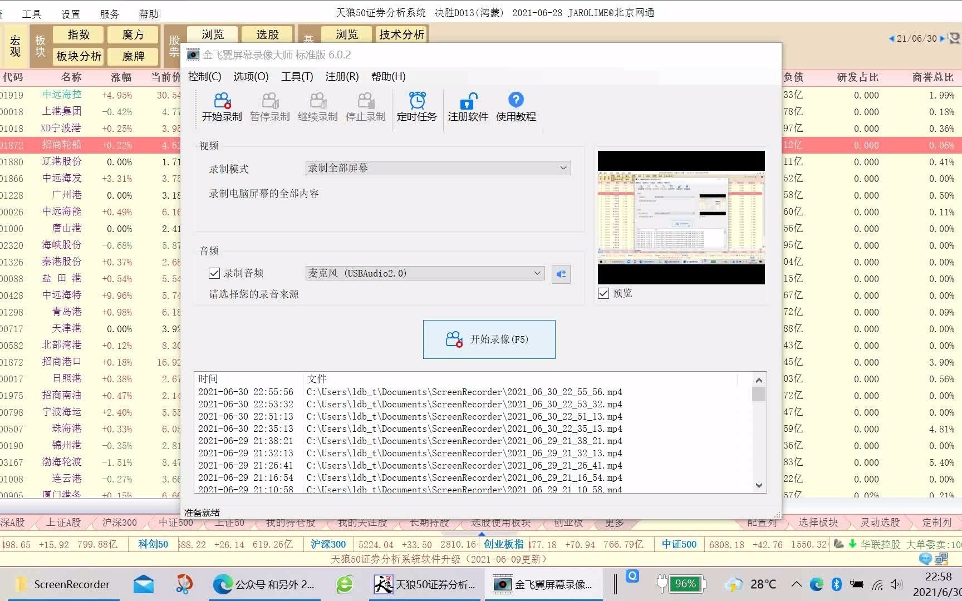
Task: Toggle the 录制音频 checkbox
Action: 214,273
